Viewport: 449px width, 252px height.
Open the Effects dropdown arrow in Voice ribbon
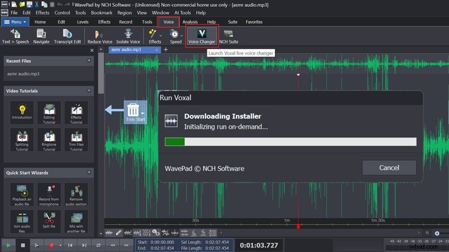click(x=161, y=36)
